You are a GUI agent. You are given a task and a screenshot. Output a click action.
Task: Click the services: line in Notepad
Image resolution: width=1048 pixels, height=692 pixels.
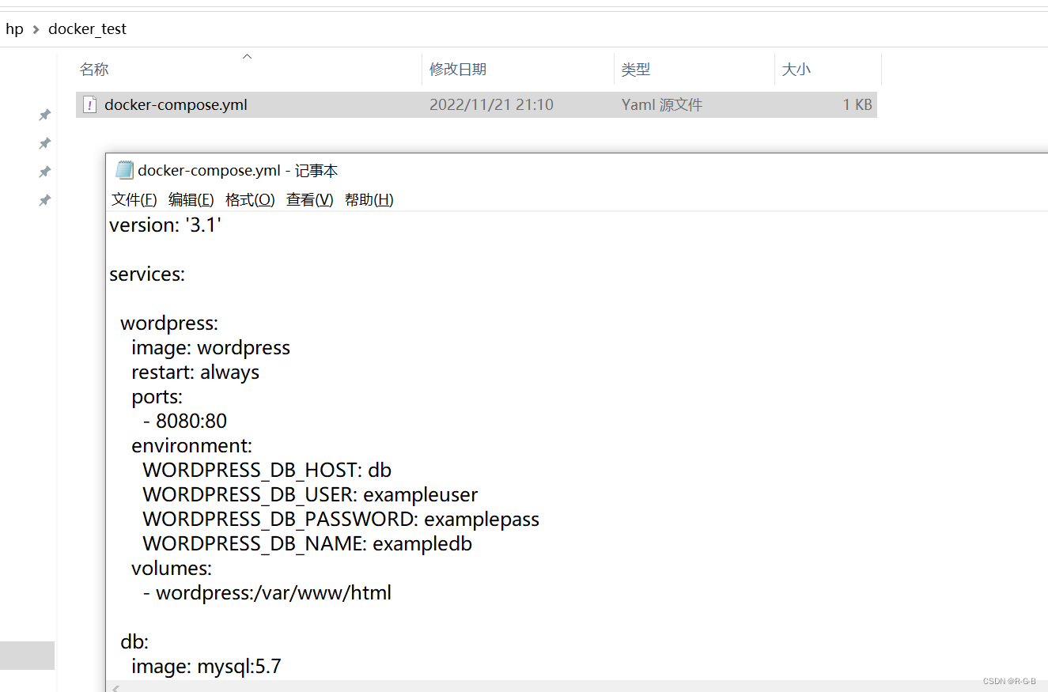[x=147, y=274]
